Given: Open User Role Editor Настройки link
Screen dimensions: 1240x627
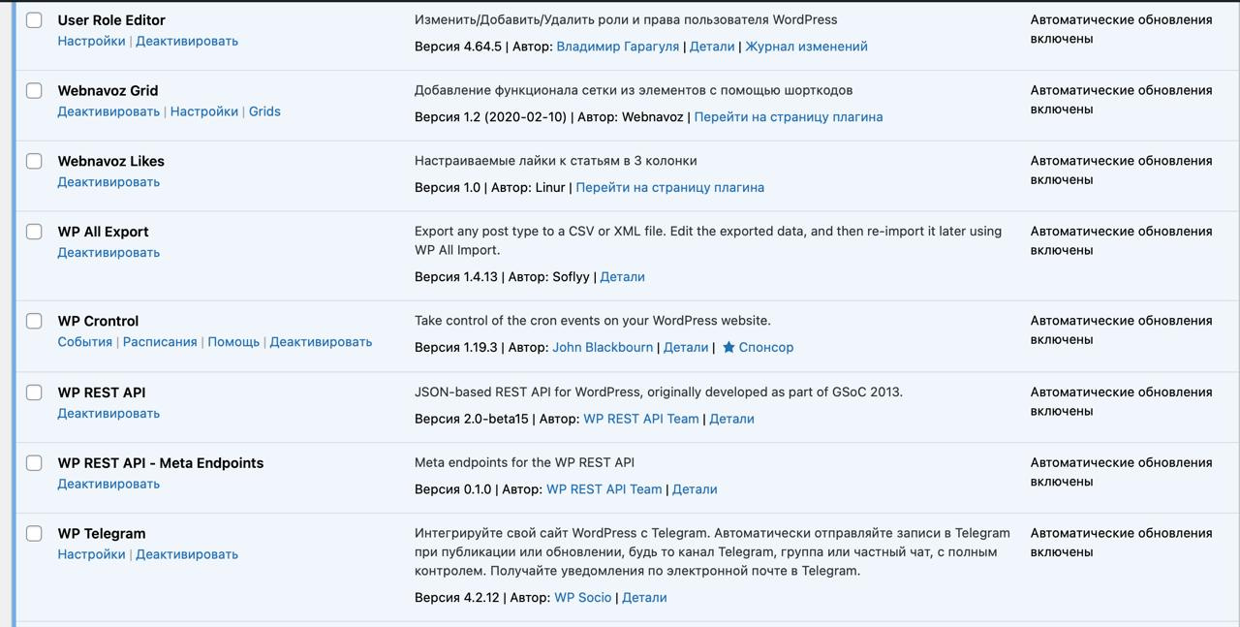Looking at the screenshot, I should (x=91, y=41).
